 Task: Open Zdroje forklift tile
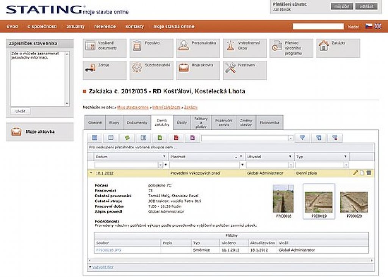104,70
